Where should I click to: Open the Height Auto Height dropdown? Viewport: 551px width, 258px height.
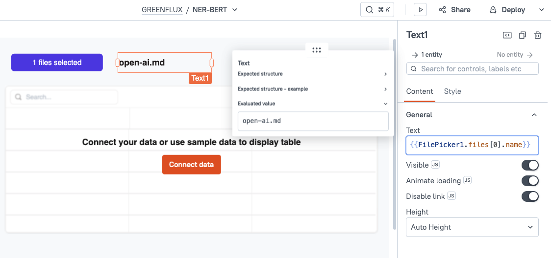[472, 227]
